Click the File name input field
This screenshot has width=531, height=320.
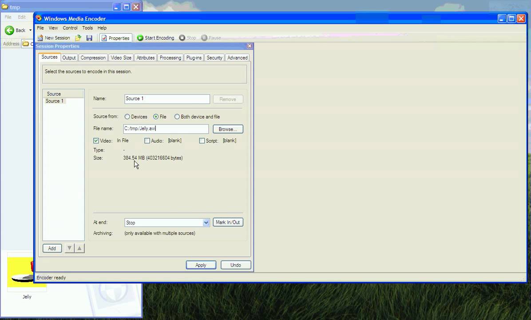[166, 129]
